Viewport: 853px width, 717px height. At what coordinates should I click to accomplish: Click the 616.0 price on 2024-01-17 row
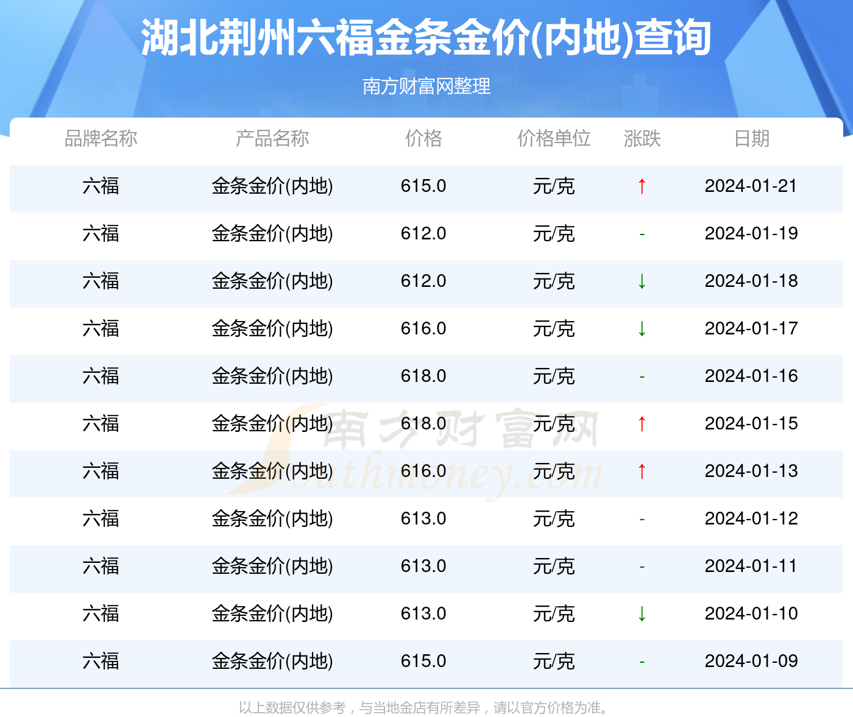[x=423, y=328]
